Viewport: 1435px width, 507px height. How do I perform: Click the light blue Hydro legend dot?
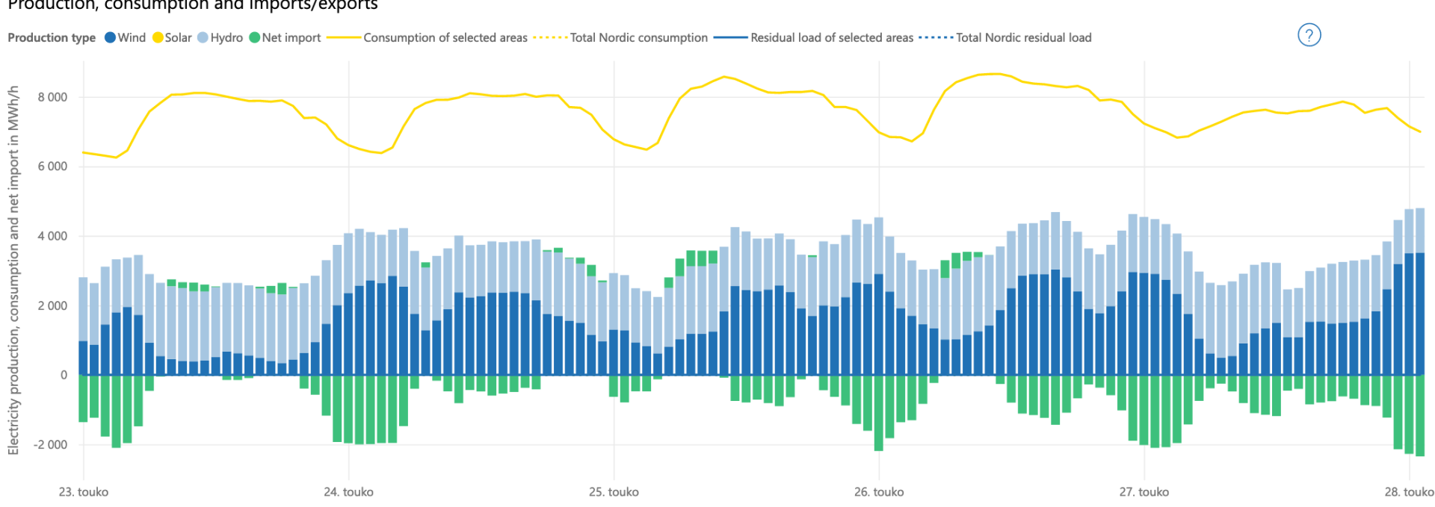pyautogui.click(x=203, y=38)
